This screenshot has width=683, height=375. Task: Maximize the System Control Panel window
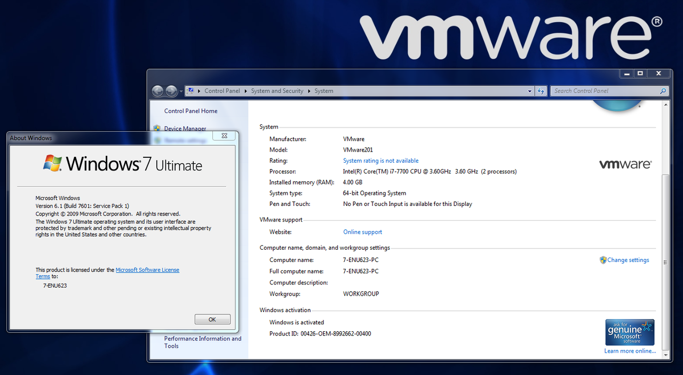(x=640, y=74)
